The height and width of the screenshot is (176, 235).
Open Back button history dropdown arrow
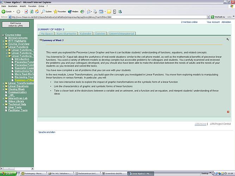point(14,12)
